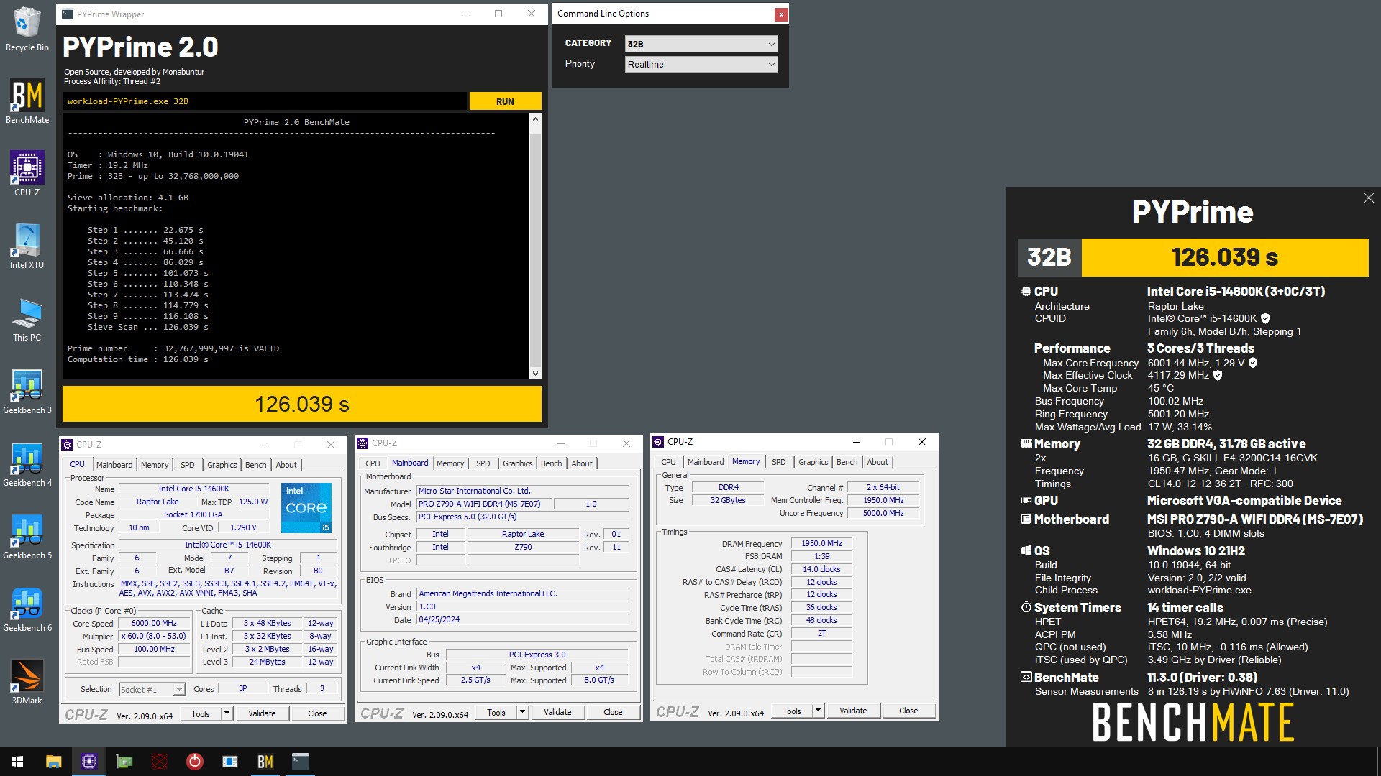Open This PC desktop icon
The image size is (1381, 776).
pyautogui.click(x=27, y=319)
